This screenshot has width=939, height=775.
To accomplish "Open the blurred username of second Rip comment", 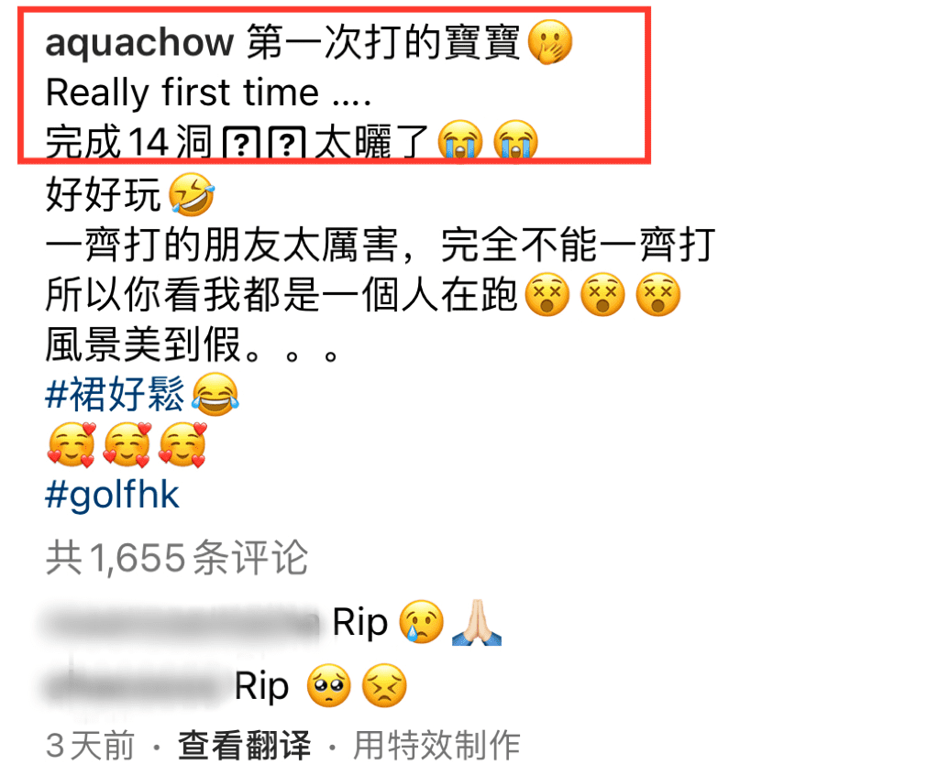I will click(134, 686).
